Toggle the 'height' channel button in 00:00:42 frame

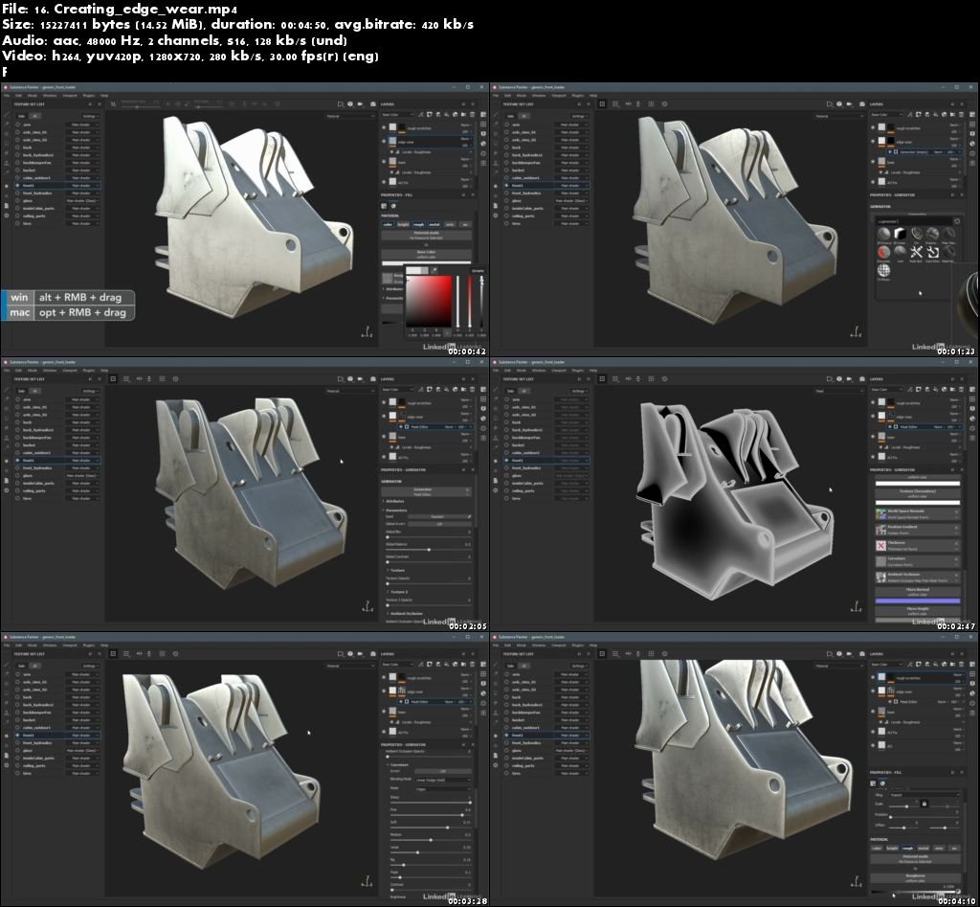click(403, 224)
